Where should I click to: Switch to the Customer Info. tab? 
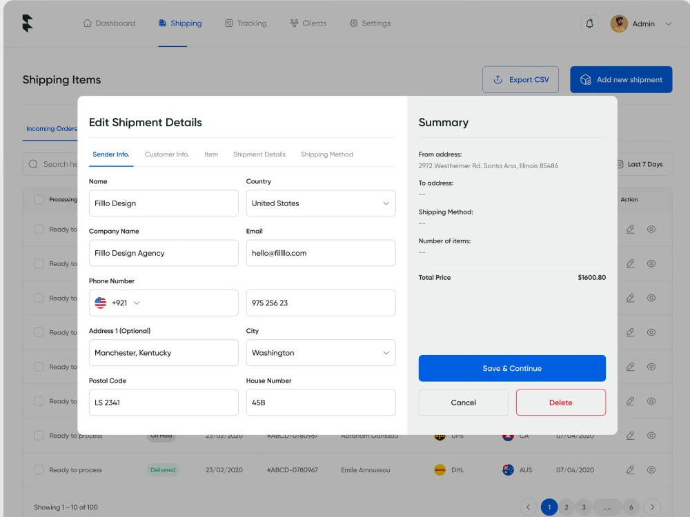click(167, 154)
